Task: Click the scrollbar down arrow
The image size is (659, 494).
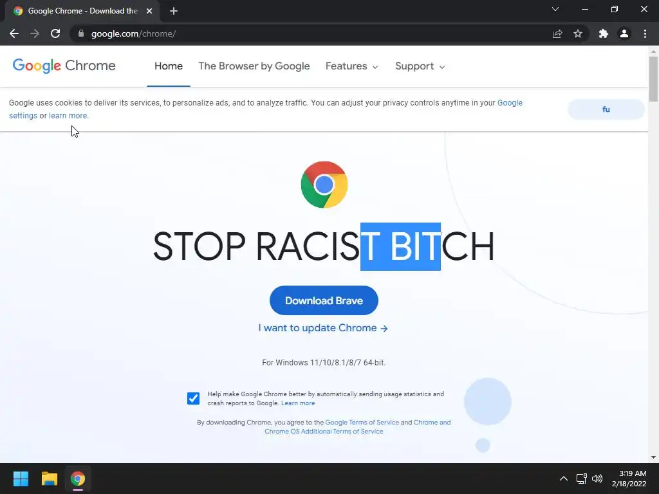Action: point(653,457)
